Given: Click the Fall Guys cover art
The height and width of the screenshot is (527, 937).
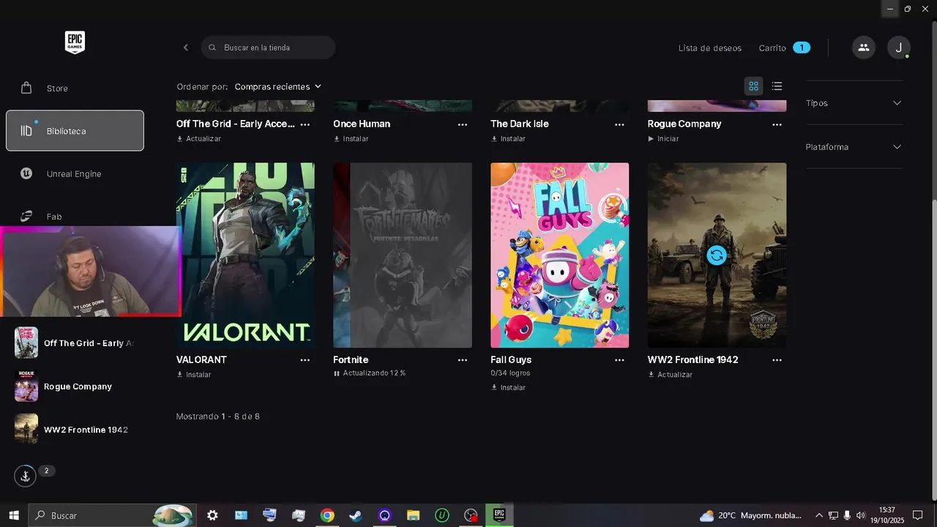Looking at the screenshot, I should 559,255.
